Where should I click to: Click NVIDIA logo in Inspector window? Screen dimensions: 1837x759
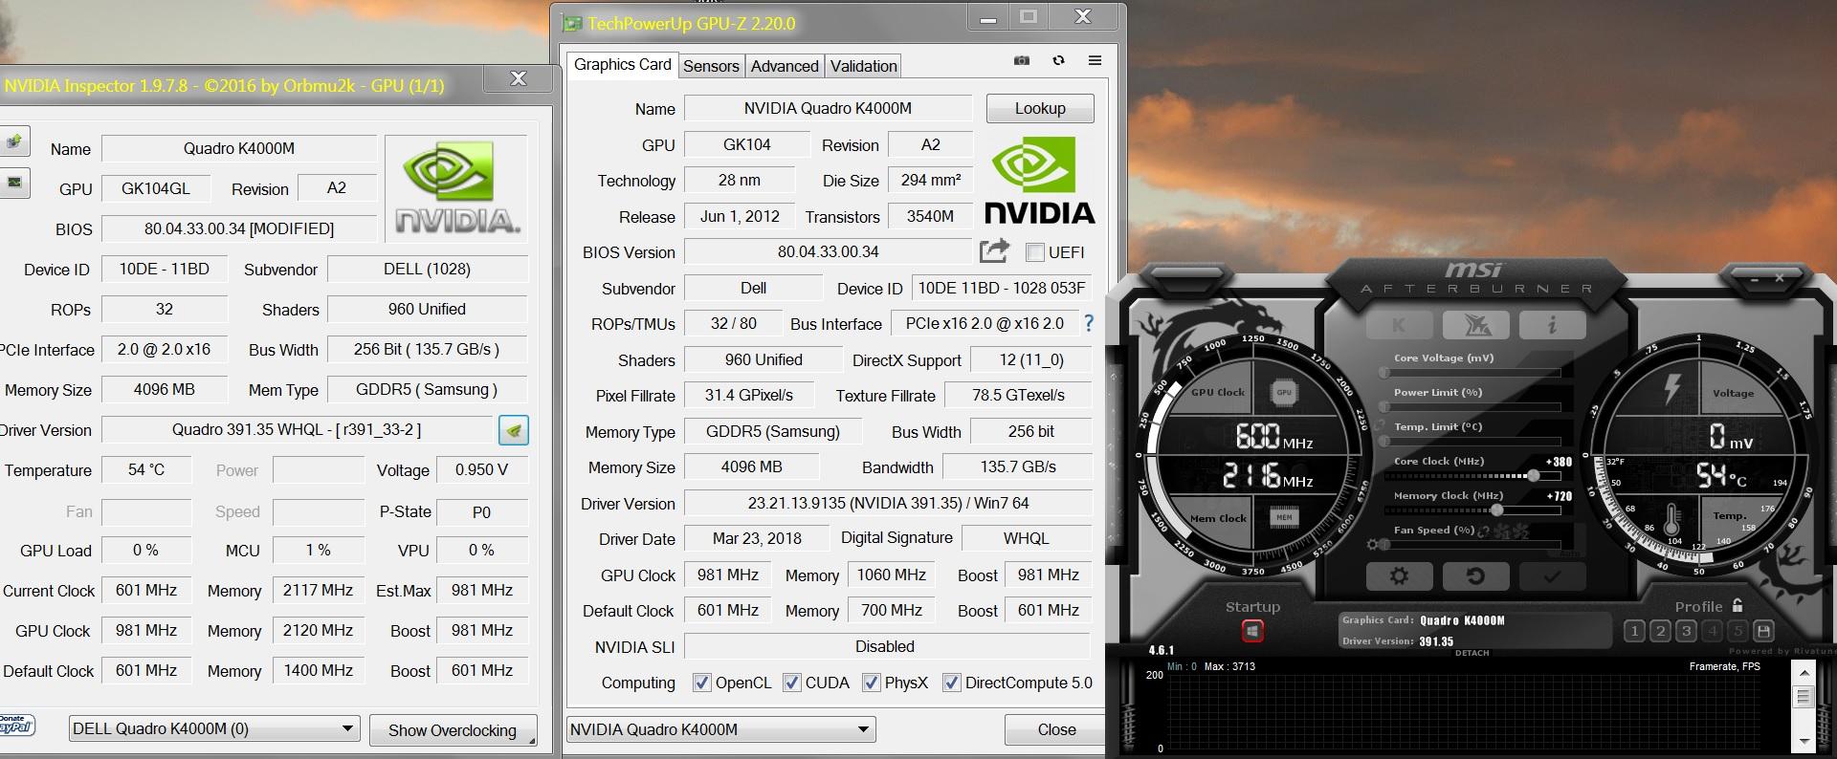point(457,189)
